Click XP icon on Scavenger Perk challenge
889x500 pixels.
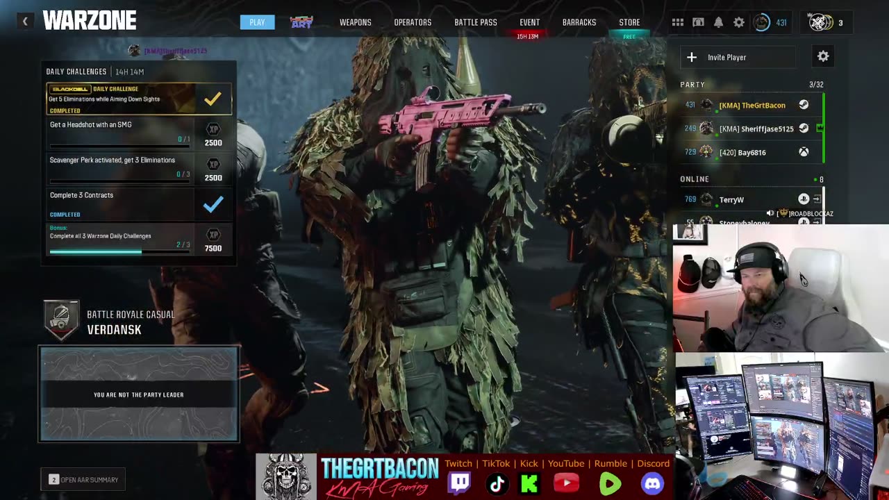pyautogui.click(x=213, y=165)
